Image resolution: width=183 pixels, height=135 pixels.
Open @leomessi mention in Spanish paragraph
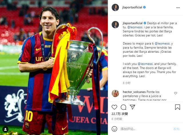point(162,44)
